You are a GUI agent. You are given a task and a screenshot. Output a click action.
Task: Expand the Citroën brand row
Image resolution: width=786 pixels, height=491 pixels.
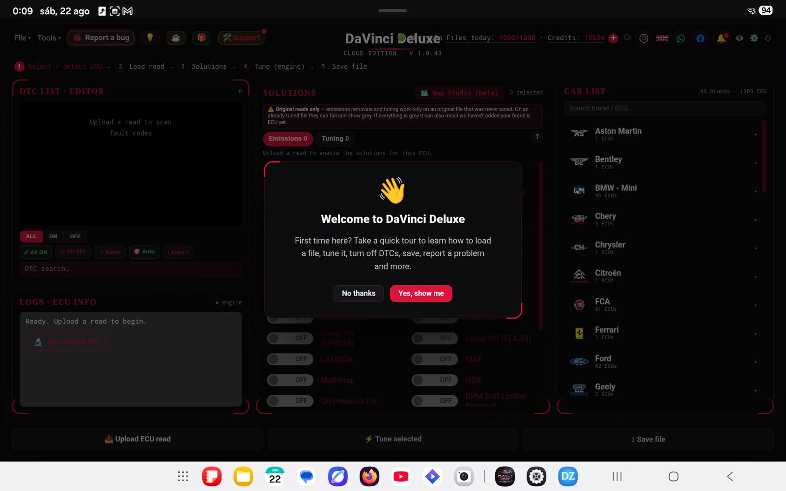664,276
